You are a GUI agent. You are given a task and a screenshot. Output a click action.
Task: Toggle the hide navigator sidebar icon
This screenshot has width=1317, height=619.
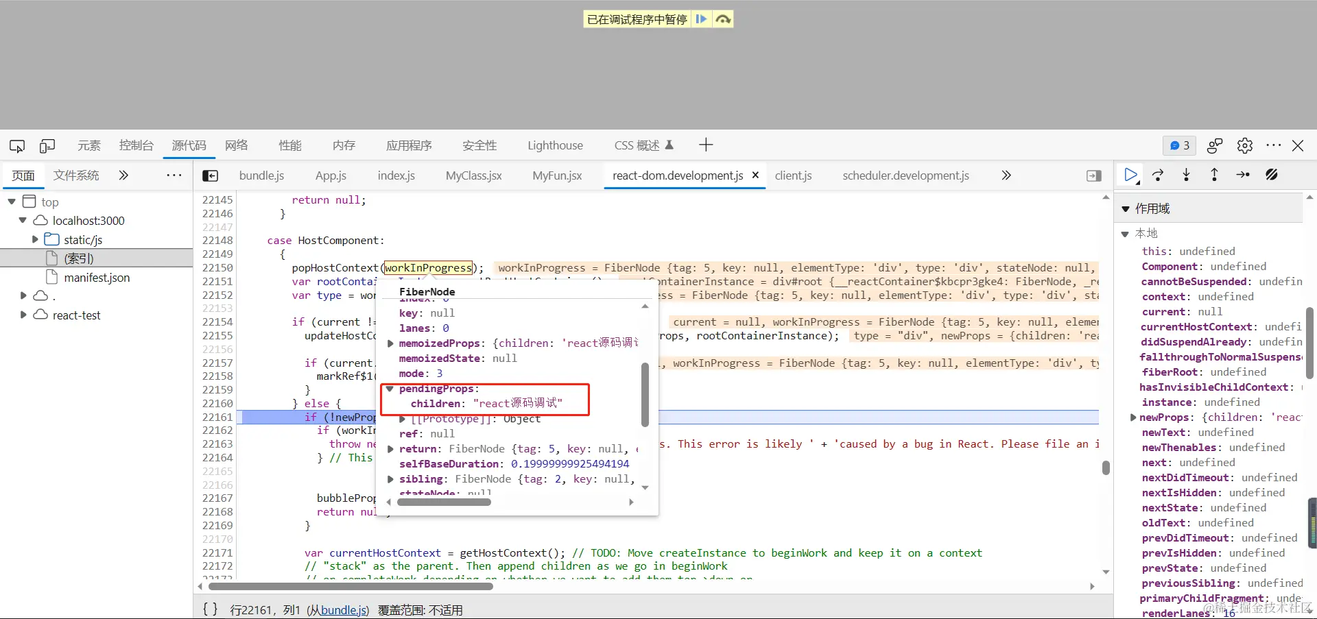coord(211,176)
